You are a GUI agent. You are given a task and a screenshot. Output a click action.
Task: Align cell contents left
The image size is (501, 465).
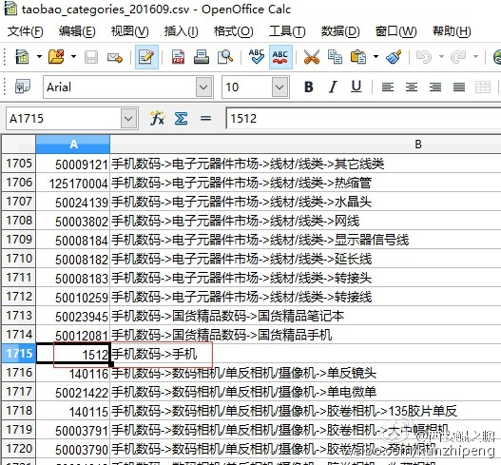coord(388,87)
